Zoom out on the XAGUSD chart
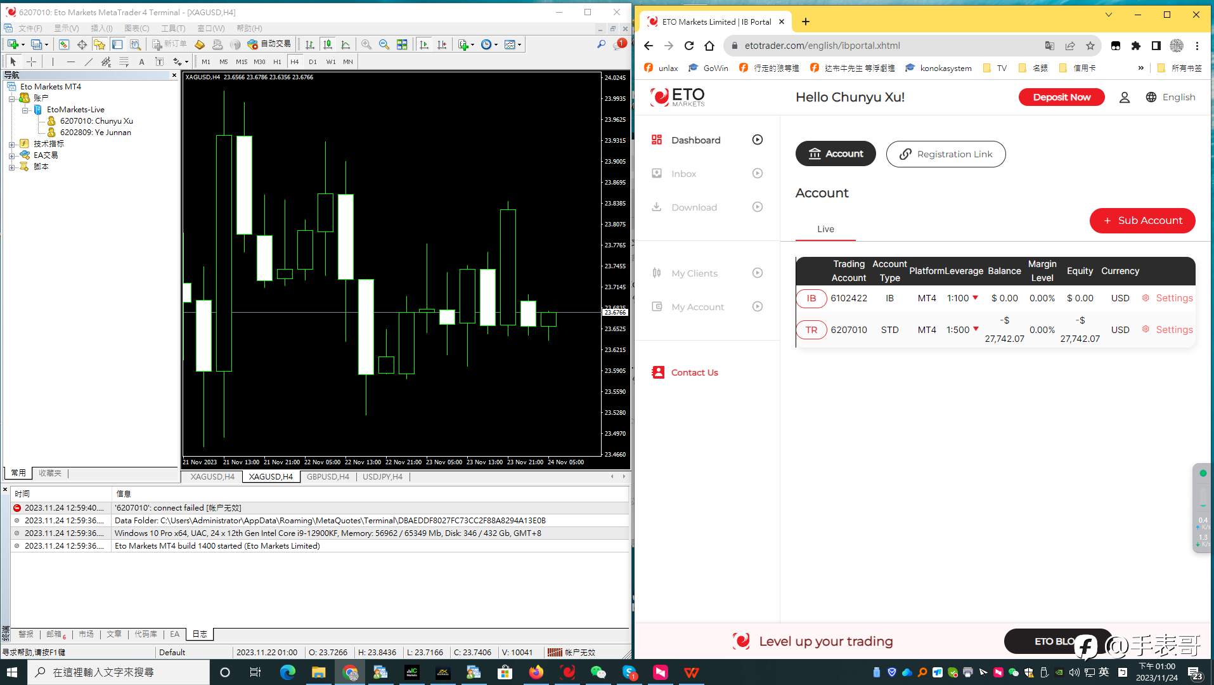The width and height of the screenshot is (1214, 685). (x=384, y=44)
